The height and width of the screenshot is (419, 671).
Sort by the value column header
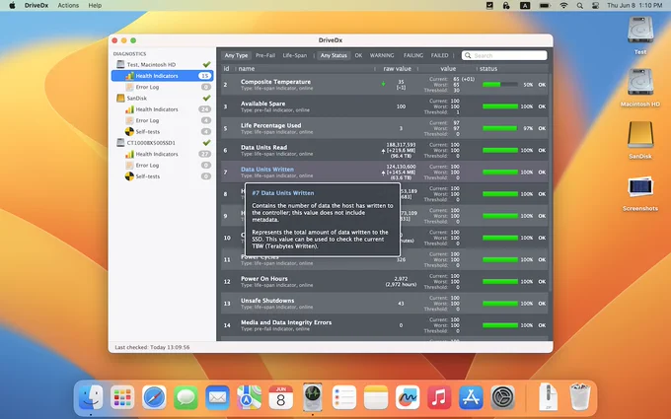[x=448, y=68]
